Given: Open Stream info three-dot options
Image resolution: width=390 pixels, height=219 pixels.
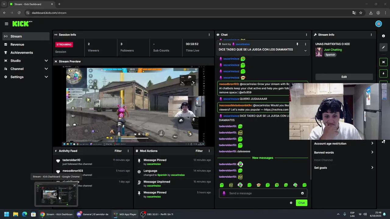Looking at the screenshot, I should [x=371, y=35].
